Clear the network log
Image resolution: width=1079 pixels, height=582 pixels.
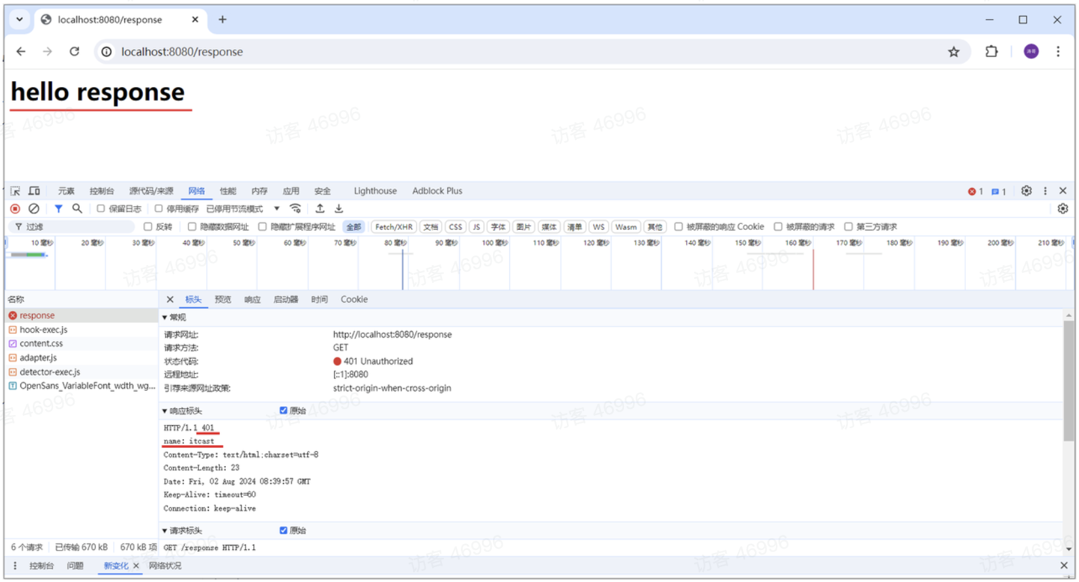click(x=33, y=209)
